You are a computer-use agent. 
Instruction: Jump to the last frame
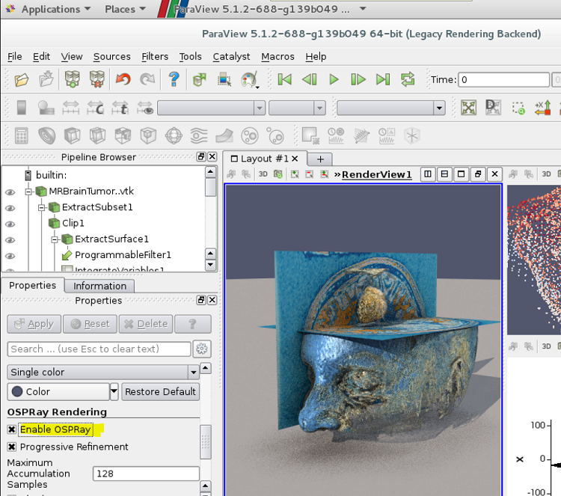(x=383, y=79)
